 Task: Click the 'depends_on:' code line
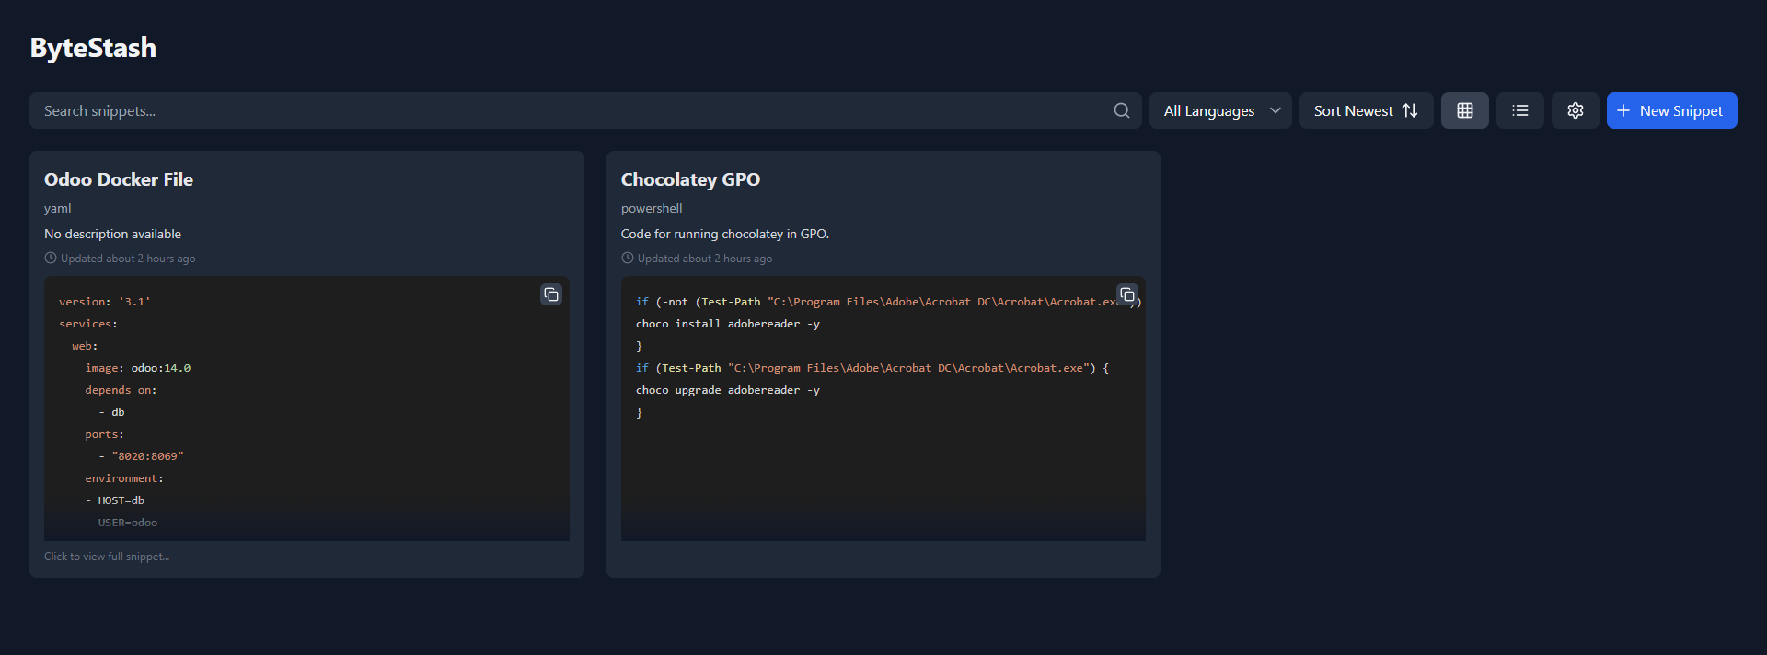pos(121,390)
